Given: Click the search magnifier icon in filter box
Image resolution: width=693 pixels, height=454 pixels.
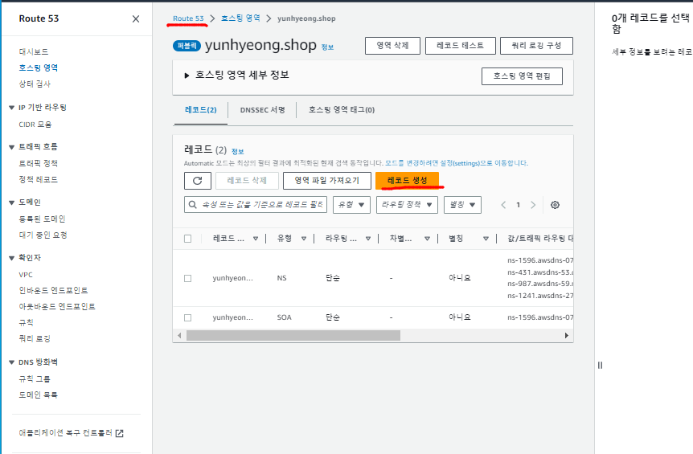Looking at the screenshot, I should coord(193,205).
